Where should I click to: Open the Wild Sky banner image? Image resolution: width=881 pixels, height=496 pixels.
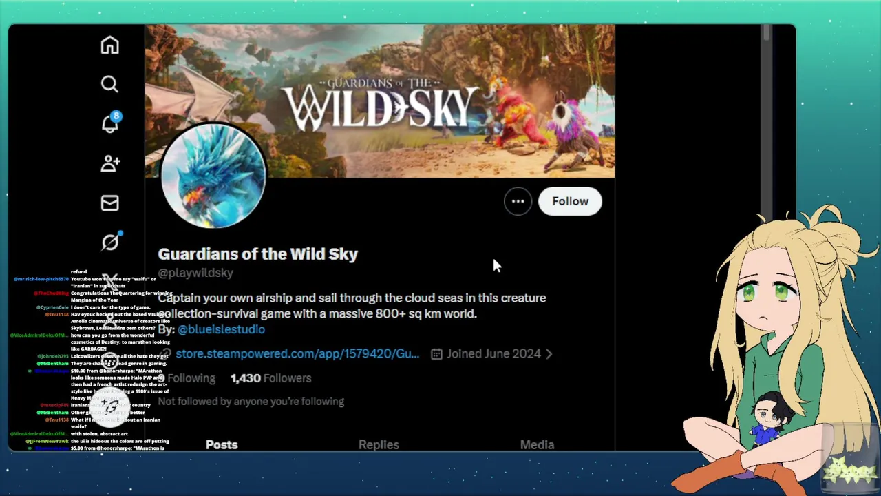379,101
